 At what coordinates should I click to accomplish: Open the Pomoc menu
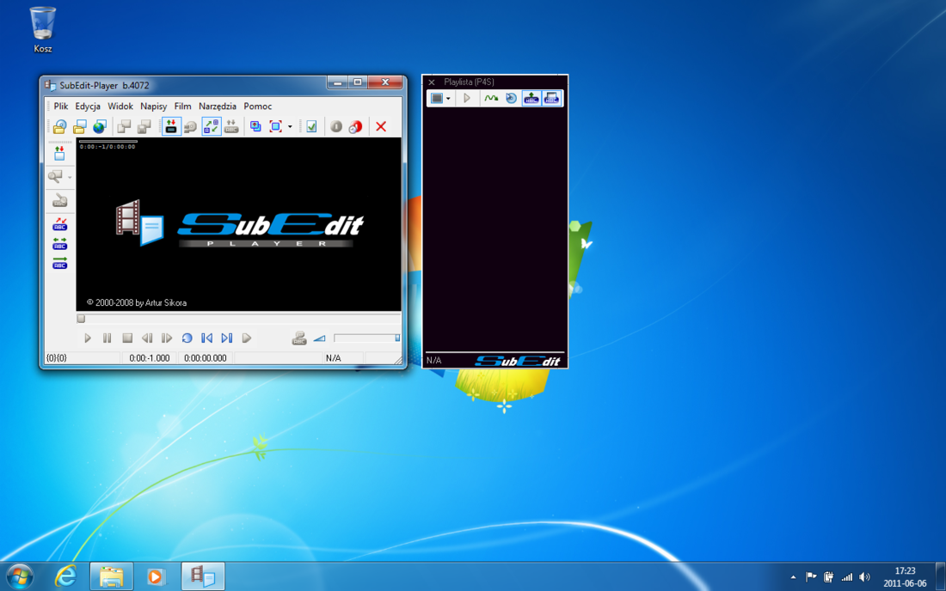coord(258,106)
